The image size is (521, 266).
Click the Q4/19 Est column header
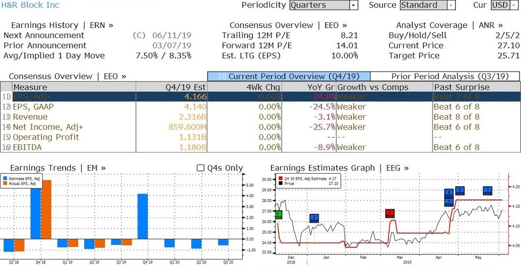pos(171,87)
